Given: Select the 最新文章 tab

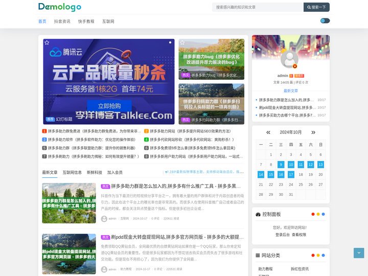Looking at the screenshot, I should (x=50, y=173).
